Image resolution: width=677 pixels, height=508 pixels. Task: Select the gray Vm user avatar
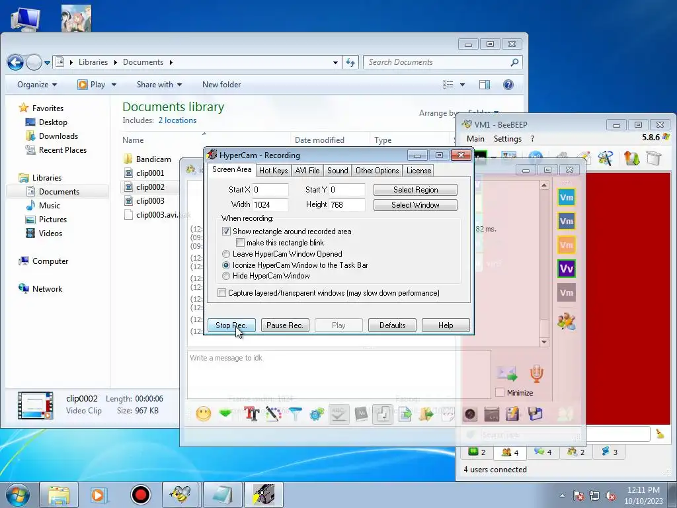point(567,292)
